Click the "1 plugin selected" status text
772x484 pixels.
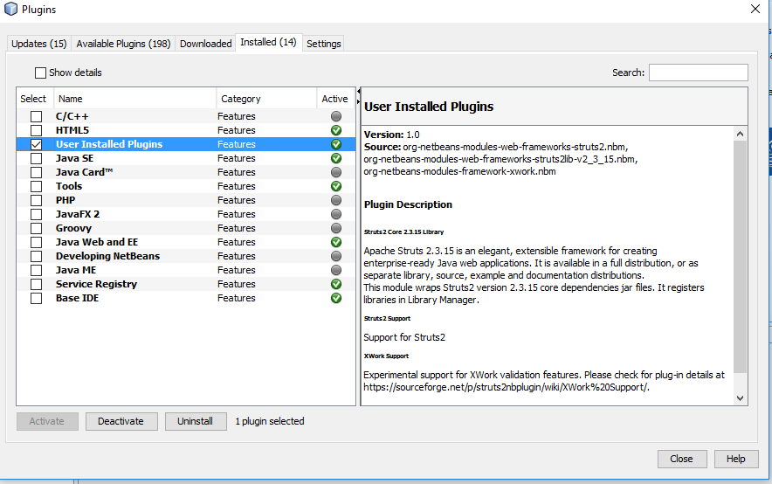[x=270, y=421]
